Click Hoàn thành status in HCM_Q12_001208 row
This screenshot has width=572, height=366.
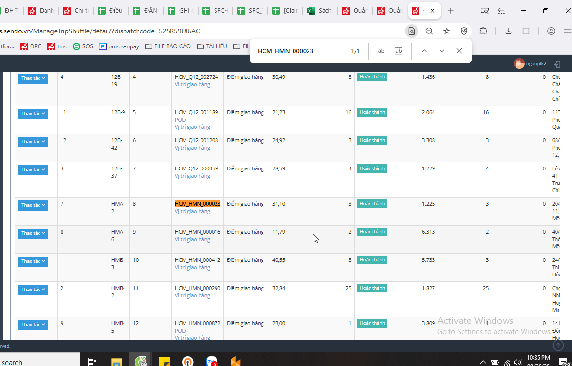[x=372, y=140]
